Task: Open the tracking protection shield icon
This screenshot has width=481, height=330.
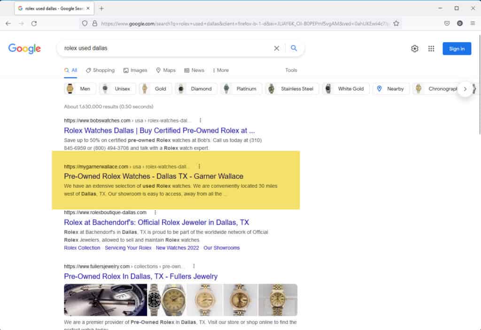Action: click(x=85, y=23)
